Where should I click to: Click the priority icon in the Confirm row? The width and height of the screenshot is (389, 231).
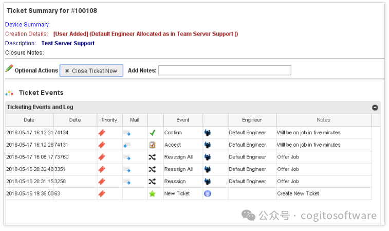(102, 133)
